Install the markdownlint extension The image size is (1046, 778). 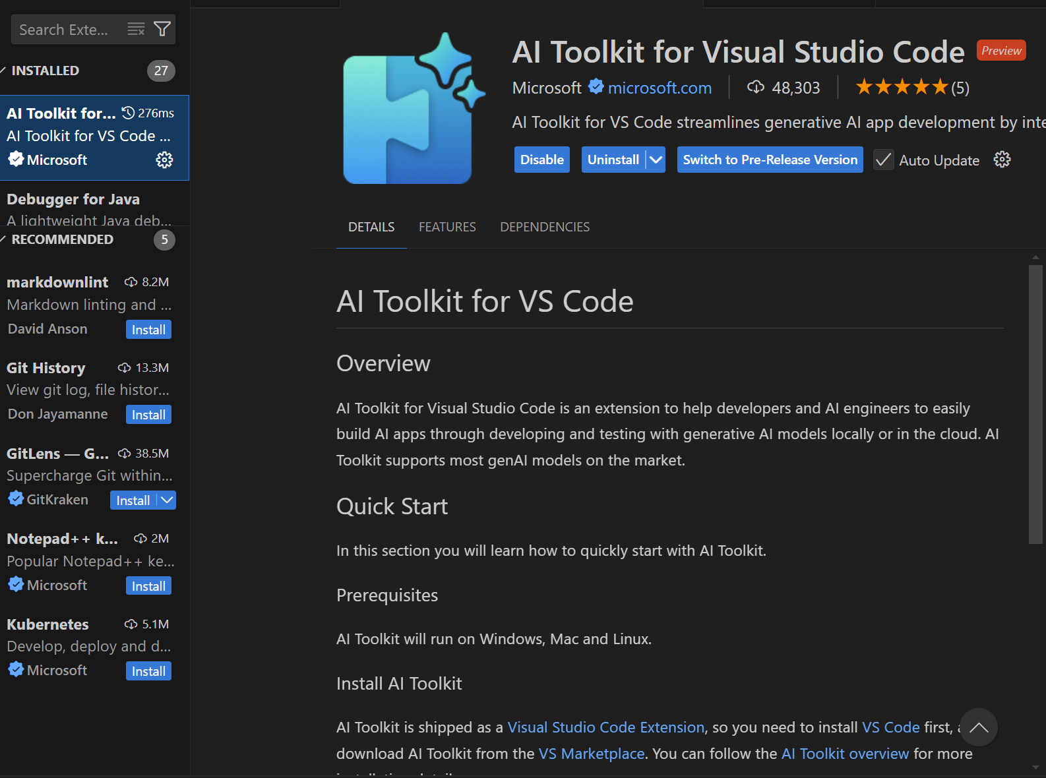pos(148,330)
